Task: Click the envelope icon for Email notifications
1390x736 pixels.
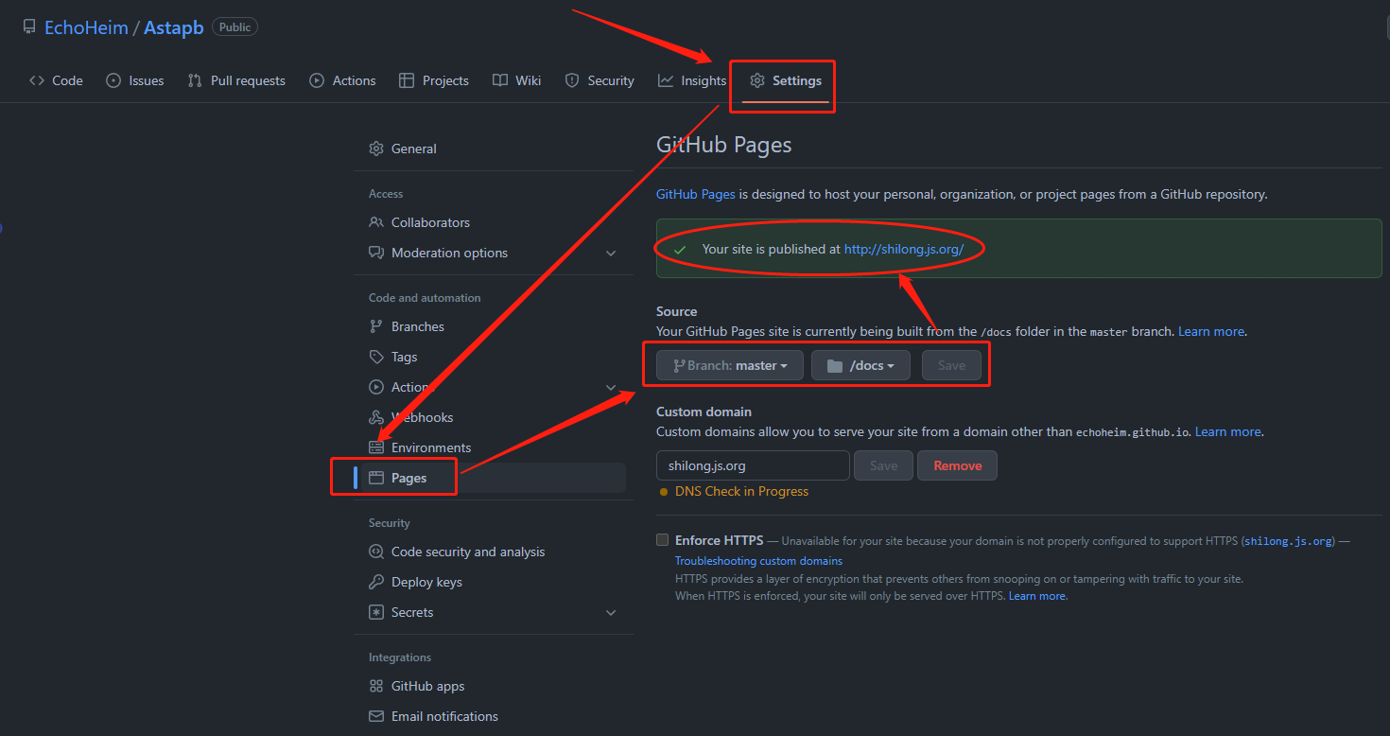Action: coord(376,716)
